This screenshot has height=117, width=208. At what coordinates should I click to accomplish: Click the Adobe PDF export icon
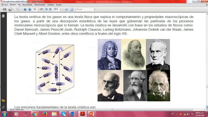pyautogui.click(x=10, y=9)
